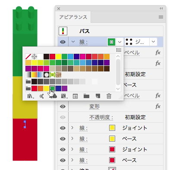Click green stroke color box in selected row
This screenshot has width=176, height=170.
click(111, 42)
